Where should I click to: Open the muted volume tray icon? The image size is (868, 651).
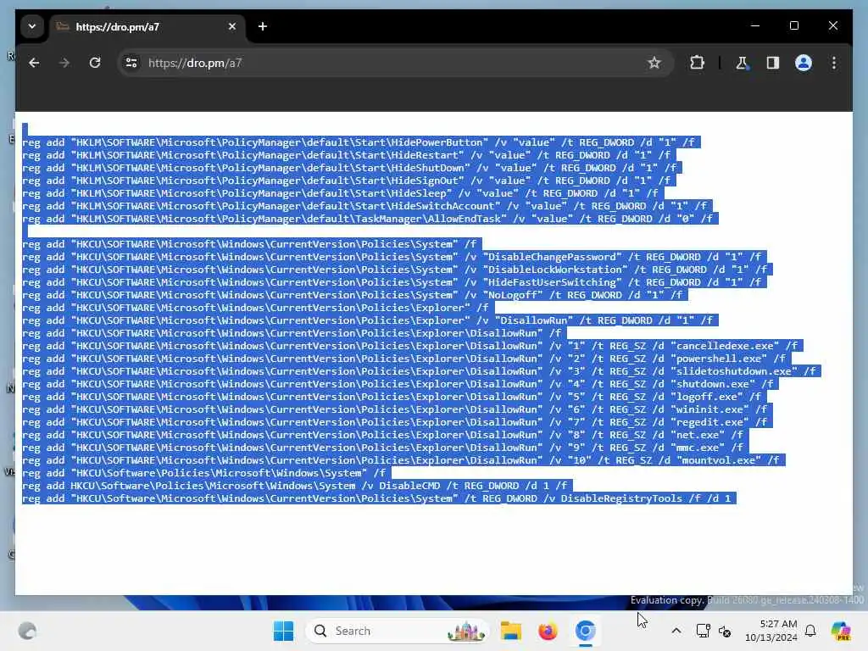click(725, 631)
